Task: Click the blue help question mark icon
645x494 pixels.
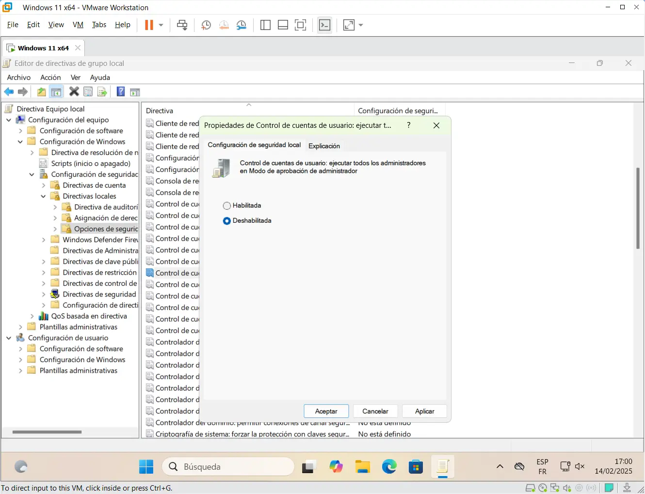Action: [x=121, y=92]
